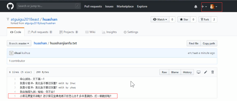Image resolution: width=237 pixels, height=101 pixels.
Task: Show the 1 contributor list
Action: pyautogui.click(x=17, y=61)
